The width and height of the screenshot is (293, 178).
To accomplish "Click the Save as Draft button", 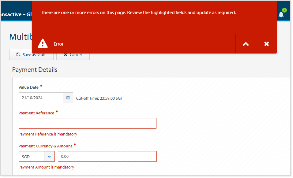I will (x=31, y=54).
